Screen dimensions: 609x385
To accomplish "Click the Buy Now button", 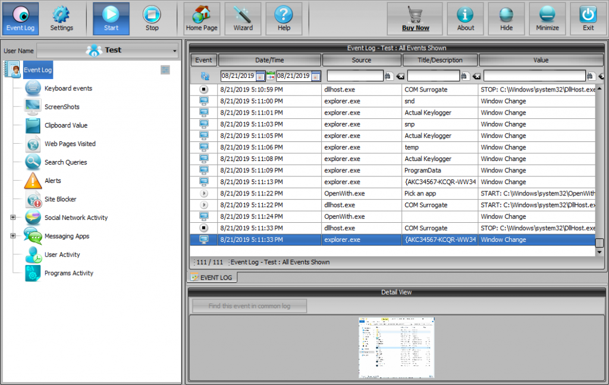I will pos(415,18).
